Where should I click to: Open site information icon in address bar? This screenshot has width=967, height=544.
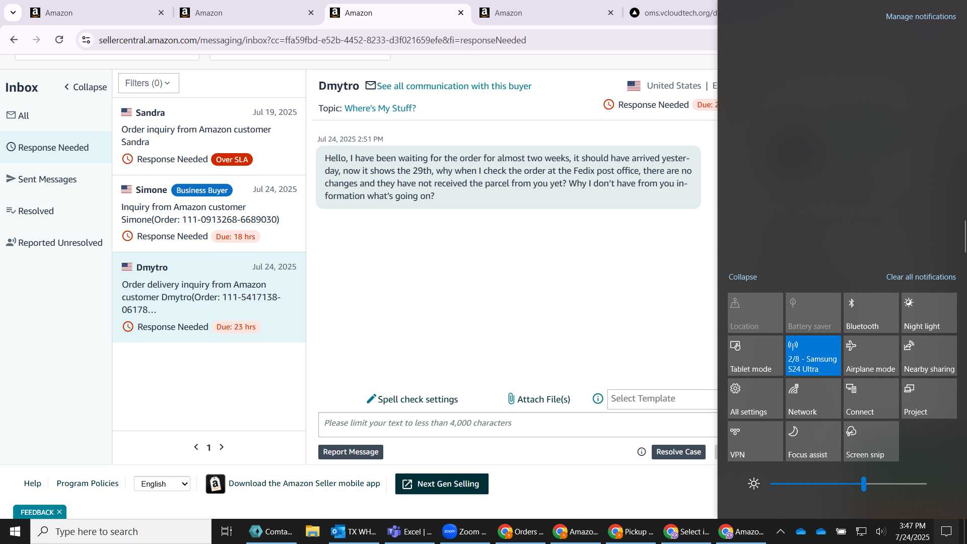86,40
